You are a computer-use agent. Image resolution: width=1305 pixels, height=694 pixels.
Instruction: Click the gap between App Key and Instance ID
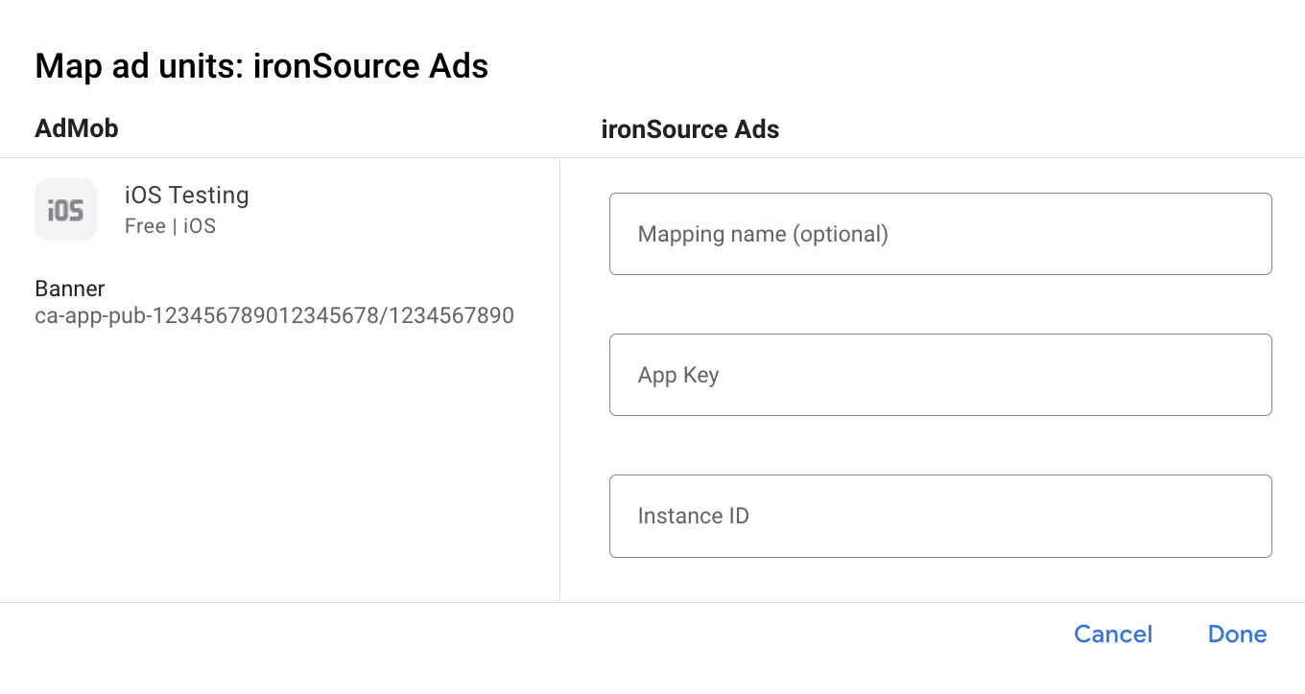[x=940, y=445]
